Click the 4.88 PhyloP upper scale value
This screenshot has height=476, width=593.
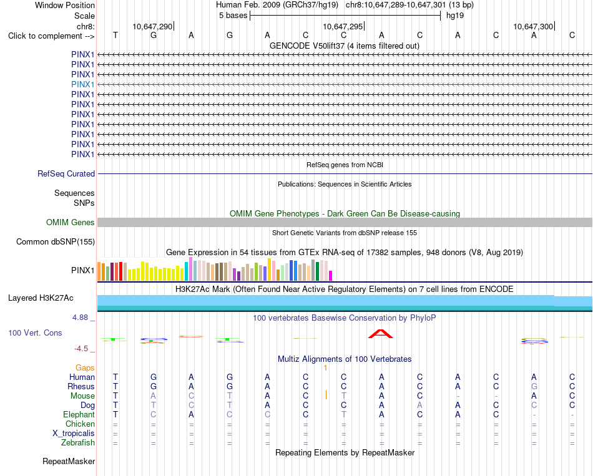tap(80, 317)
